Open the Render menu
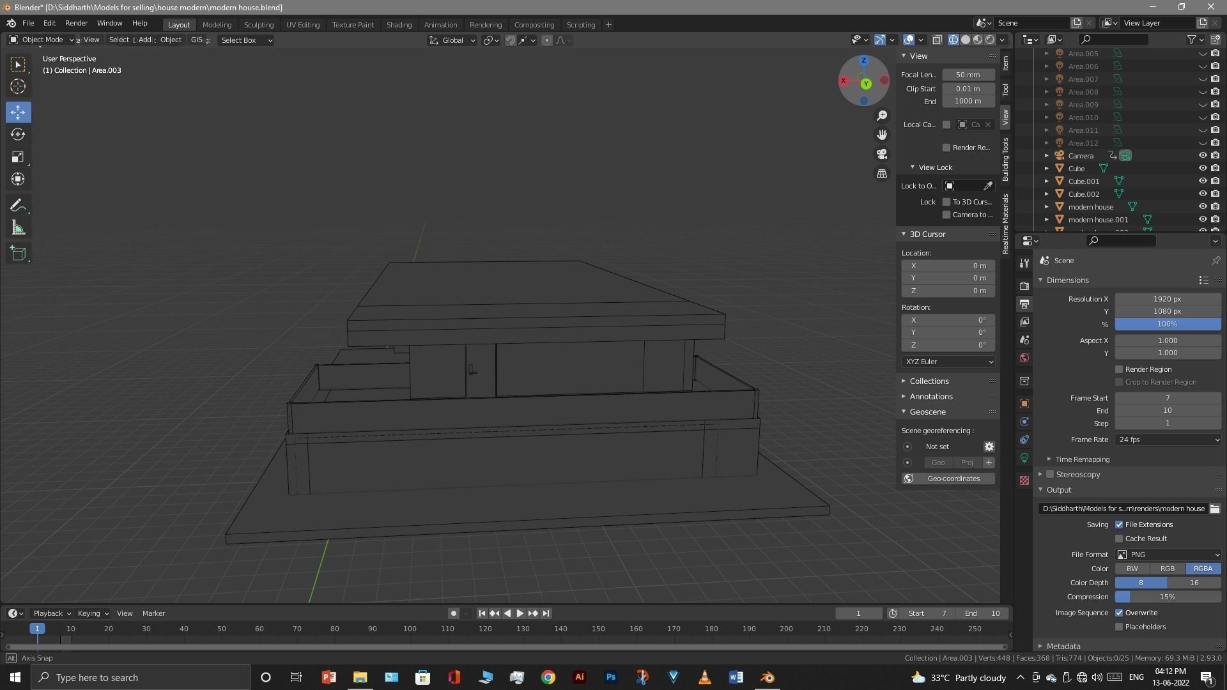This screenshot has height=690, width=1227. pos(76,23)
